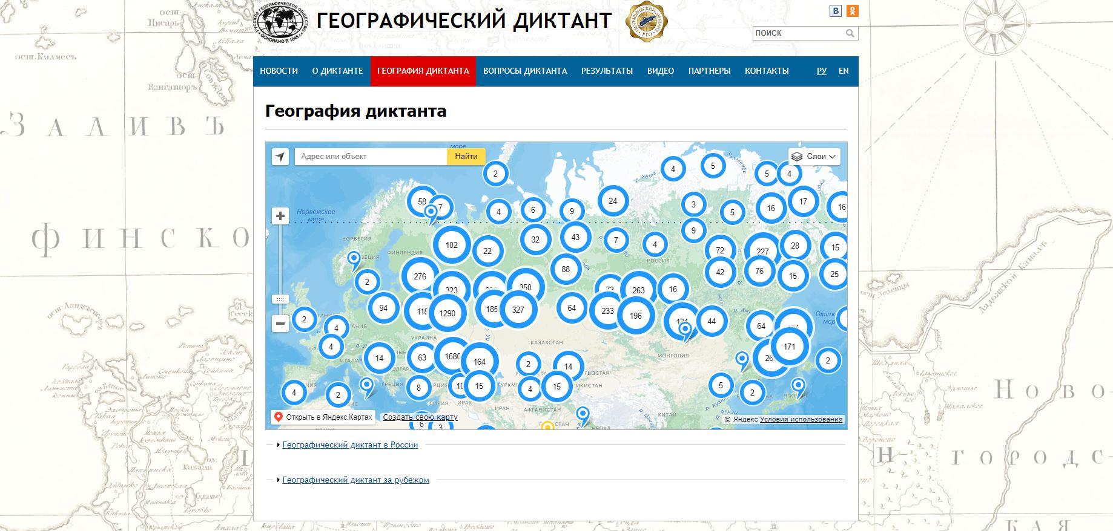
Task: Expand Географический диктант в России section
Action: 350,445
